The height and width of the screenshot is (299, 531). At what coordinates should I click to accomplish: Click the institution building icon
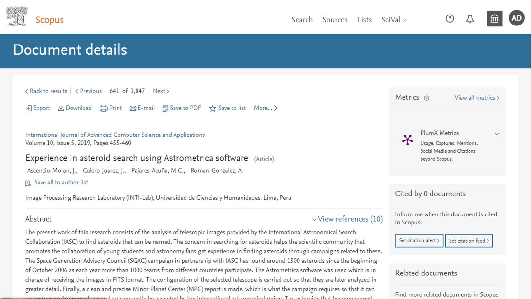[x=494, y=19]
